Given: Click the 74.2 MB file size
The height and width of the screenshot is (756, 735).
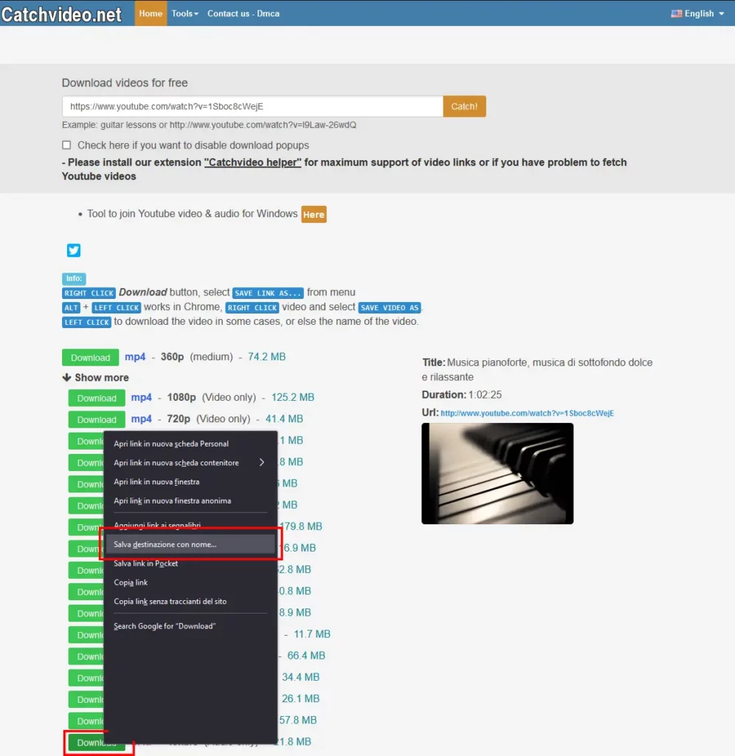Looking at the screenshot, I should [x=266, y=357].
